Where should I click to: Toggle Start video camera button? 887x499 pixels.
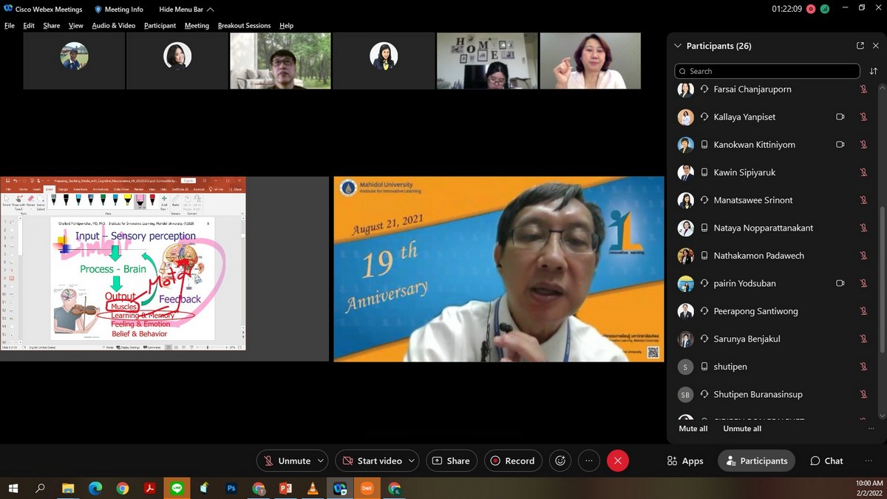371,461
